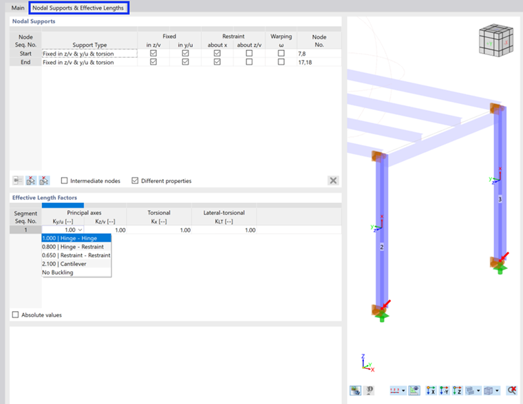Open Nodal Supports & Effective Lengths tab

click(x=78, y=8)
